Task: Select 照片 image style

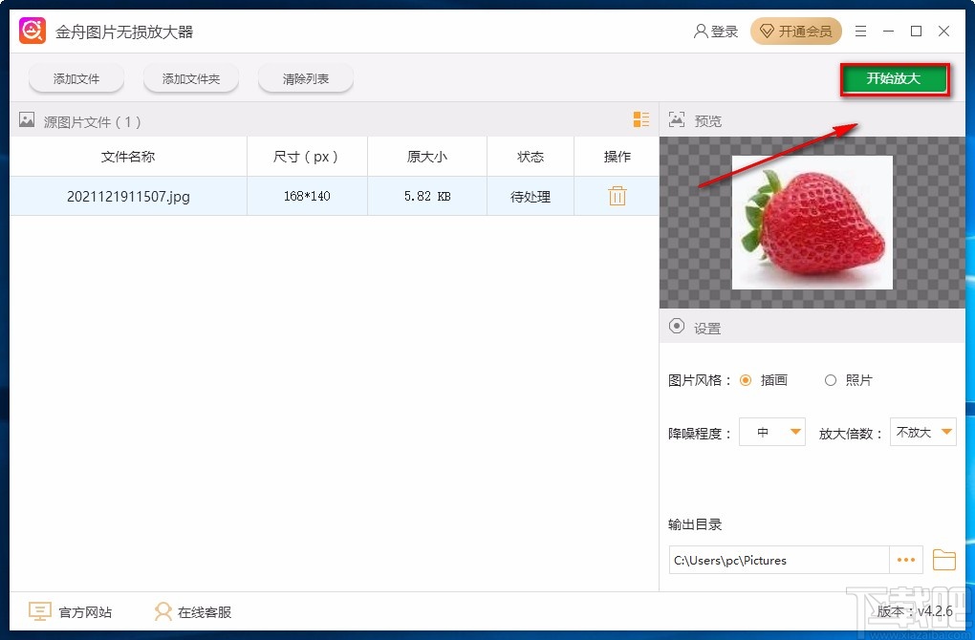Action: pyautogui.click(x=831, y=379)
